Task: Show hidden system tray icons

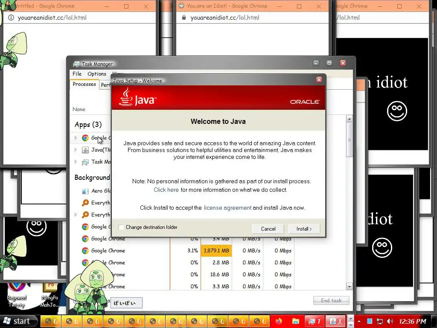Action: [x=359, y=321]
